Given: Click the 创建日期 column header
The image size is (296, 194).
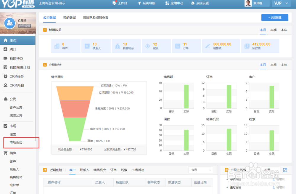Looking at the screenshot, I should coord(200,182).
